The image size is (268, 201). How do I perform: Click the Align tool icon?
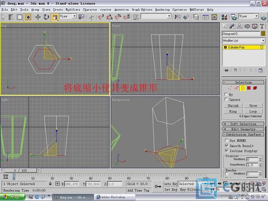point(186,17)
